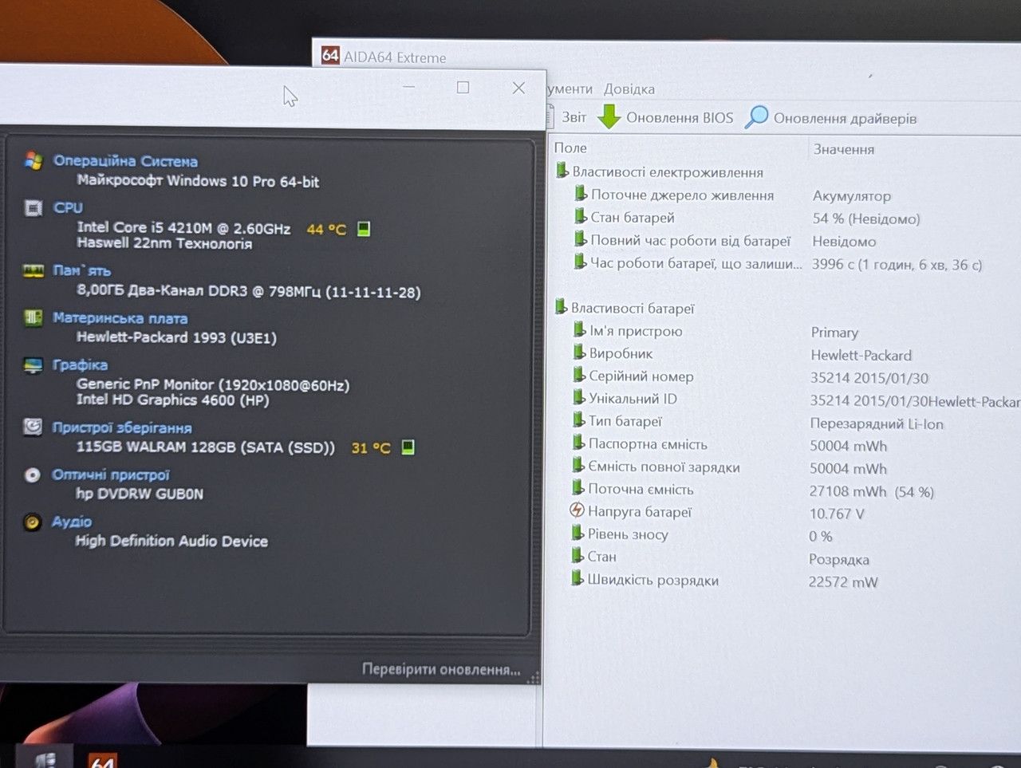
Task: Click the green status square next to 31 °C
Action: (x=408, y=447)
